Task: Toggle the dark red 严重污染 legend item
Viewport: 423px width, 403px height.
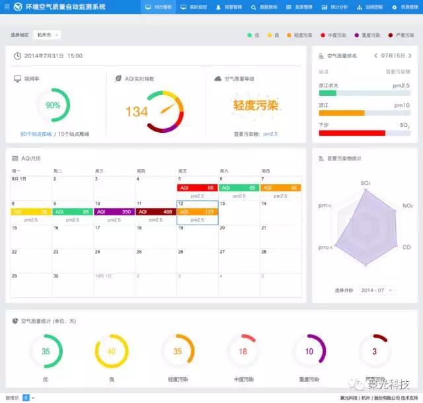Action: tap(401, 35)
